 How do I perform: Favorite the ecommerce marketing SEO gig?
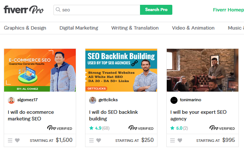tap(17, 140)
